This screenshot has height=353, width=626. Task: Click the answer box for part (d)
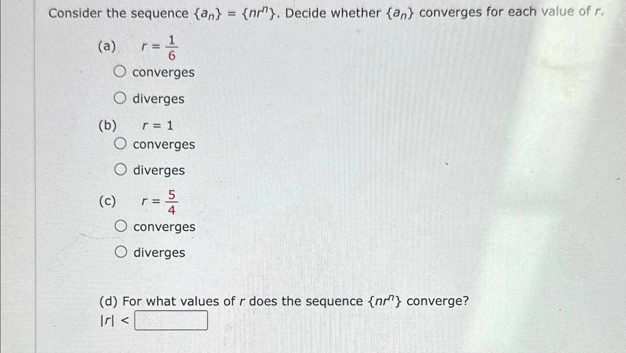tap(171, 320)
